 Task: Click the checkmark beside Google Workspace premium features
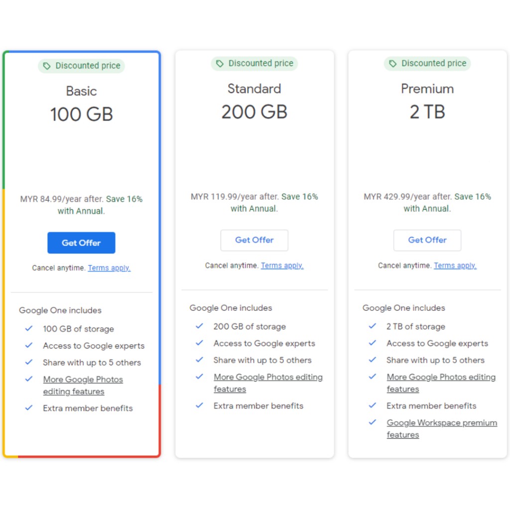click(x=373, y=422)
